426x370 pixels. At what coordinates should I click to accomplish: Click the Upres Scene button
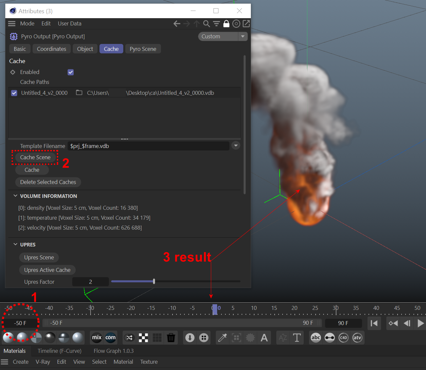pyautogui.click(x=39, y=257)
